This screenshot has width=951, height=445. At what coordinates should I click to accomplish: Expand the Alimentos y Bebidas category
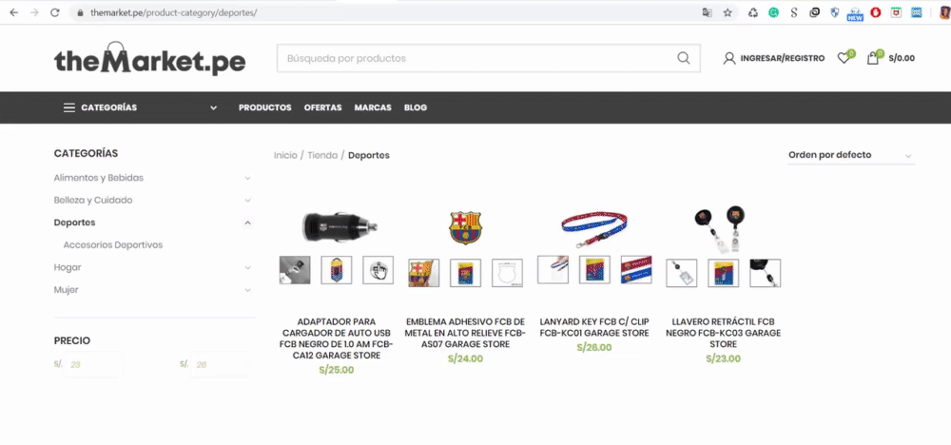click(x=247, y=178)
